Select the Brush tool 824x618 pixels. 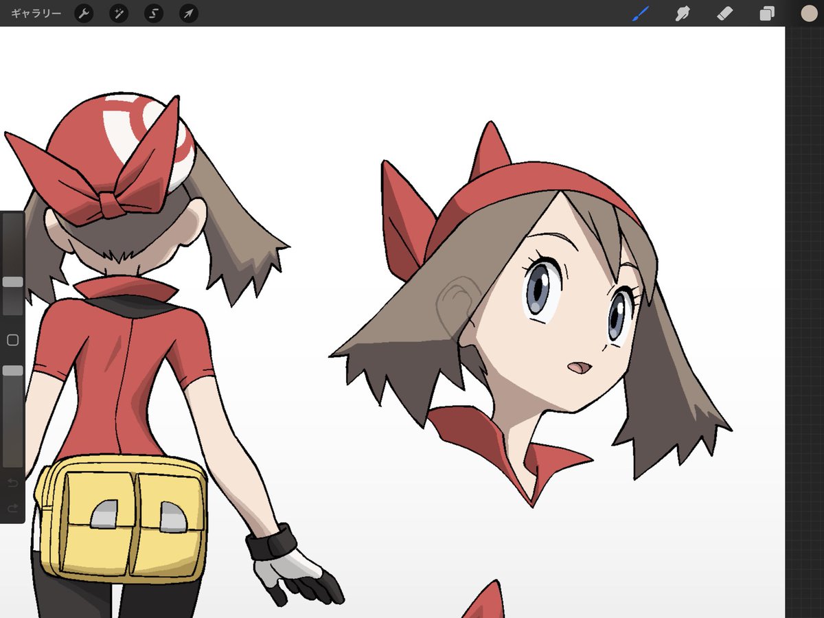640,13
